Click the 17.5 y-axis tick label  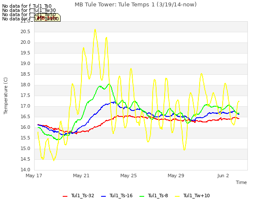26,96
